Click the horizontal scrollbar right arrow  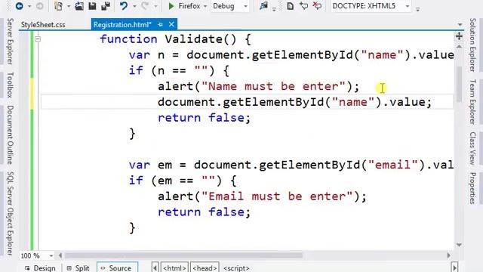[x=448, y=255]
